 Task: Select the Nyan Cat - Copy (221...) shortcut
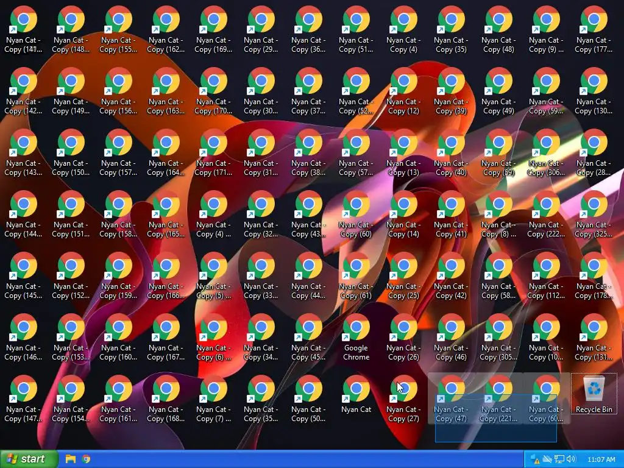pyautogui.click(x=498, y=399)
